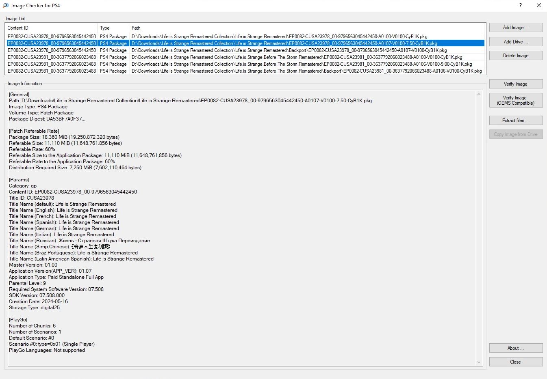The image size is (547, 379).
Task: Select the CUSA23981 Backport package row
Action: (x=245, y=71)
